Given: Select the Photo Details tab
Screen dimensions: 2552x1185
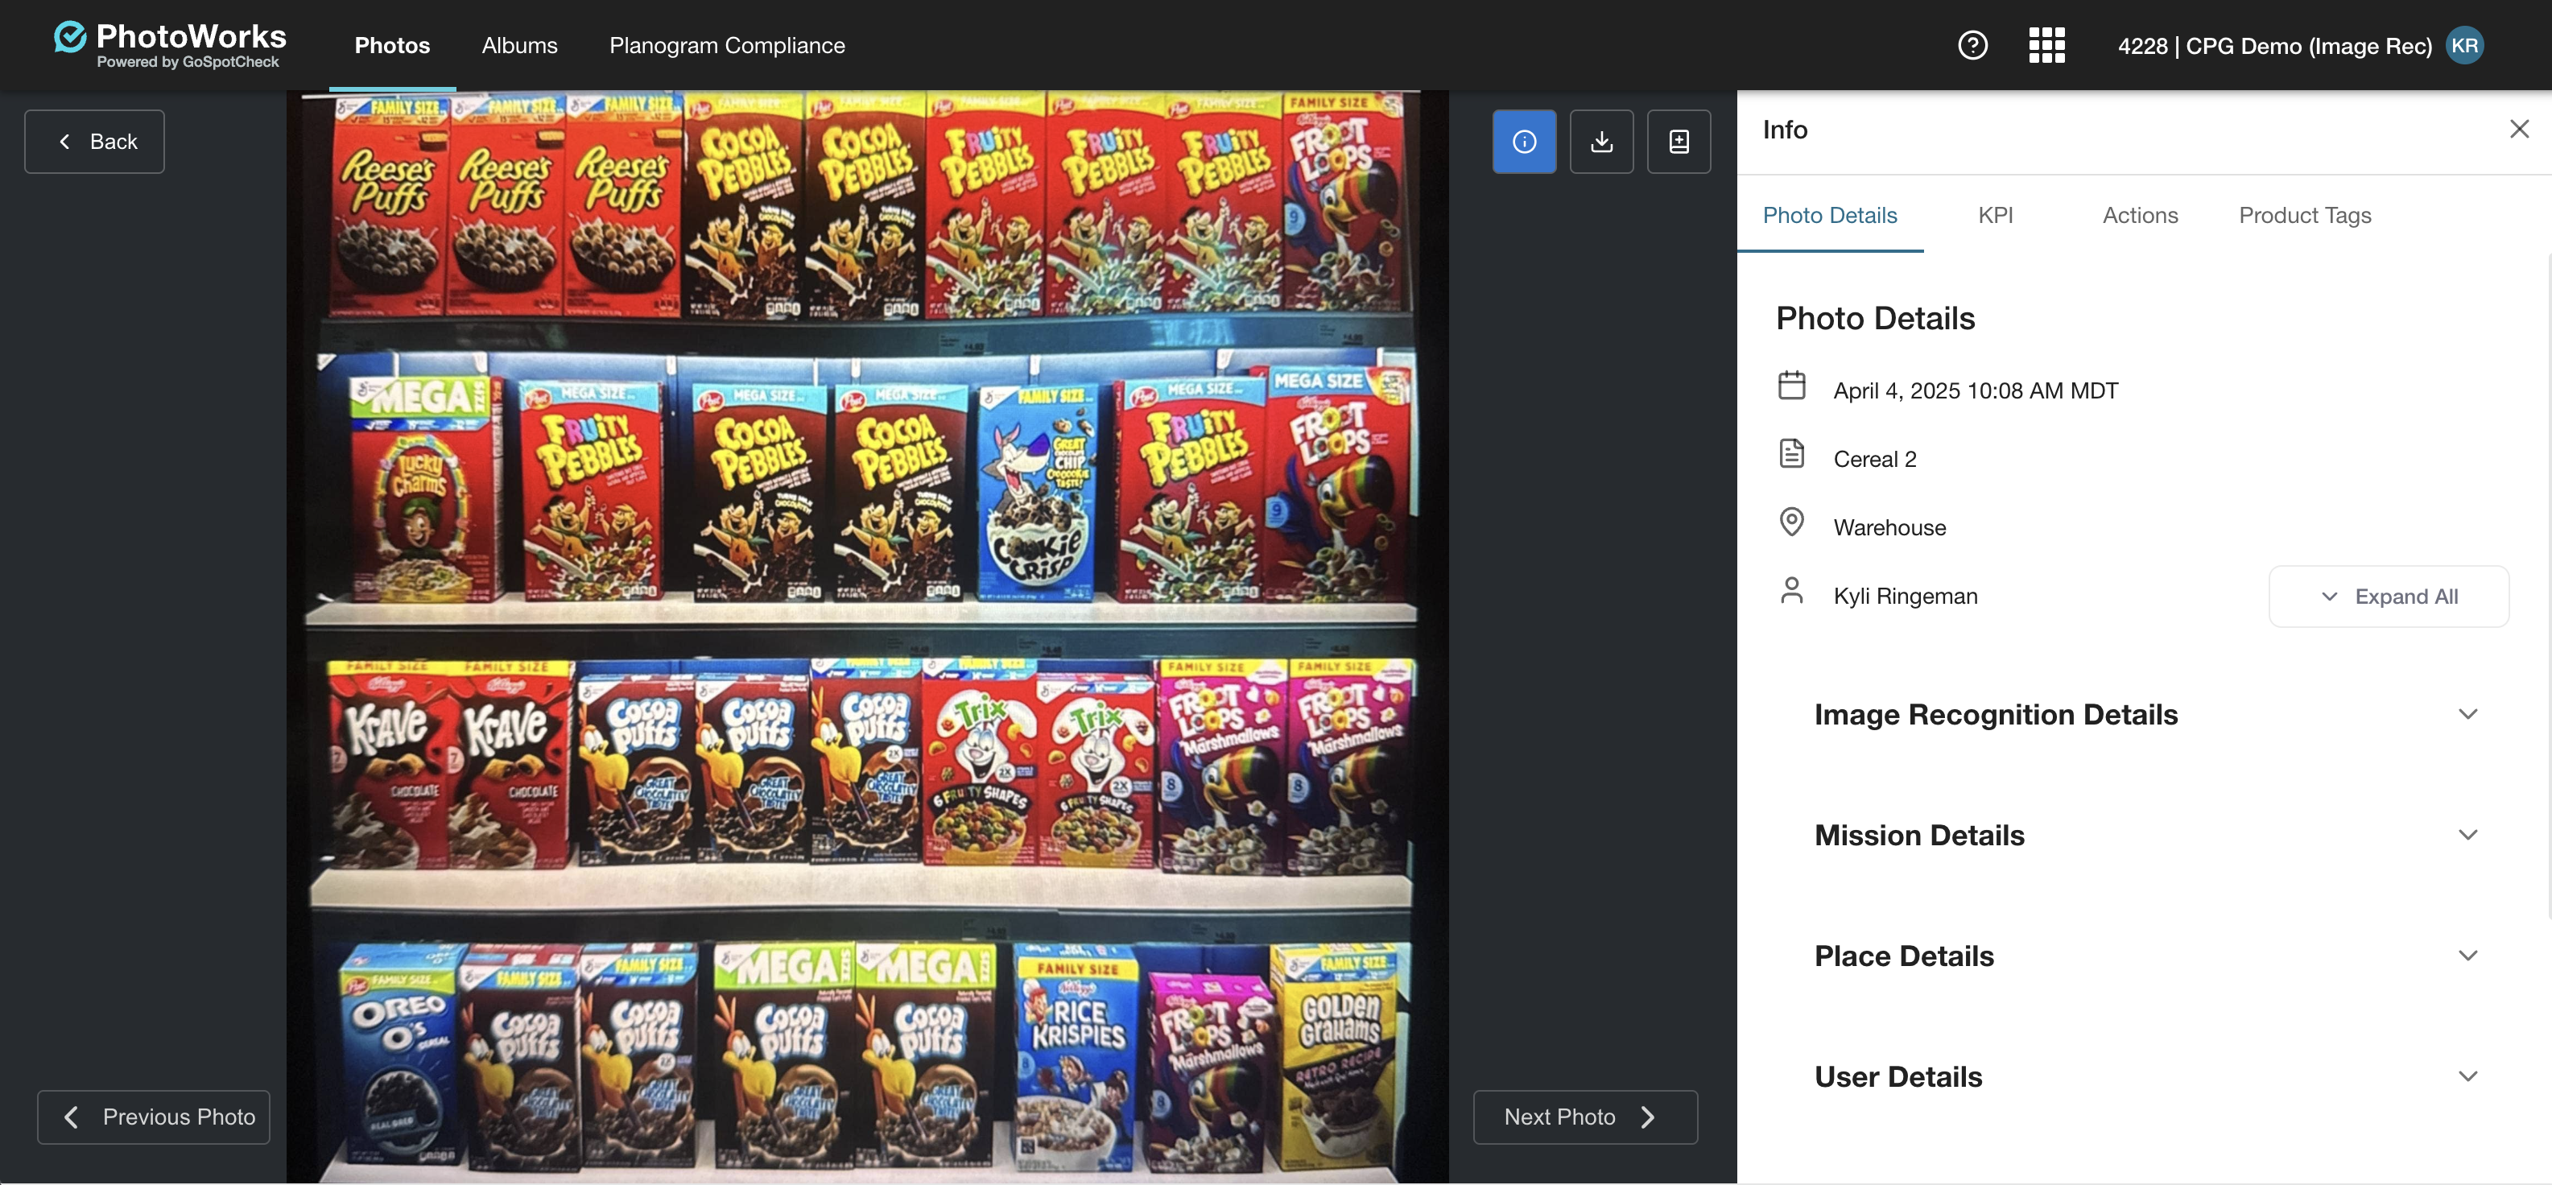Looking at the screenshot, I should pos(1831,215).
